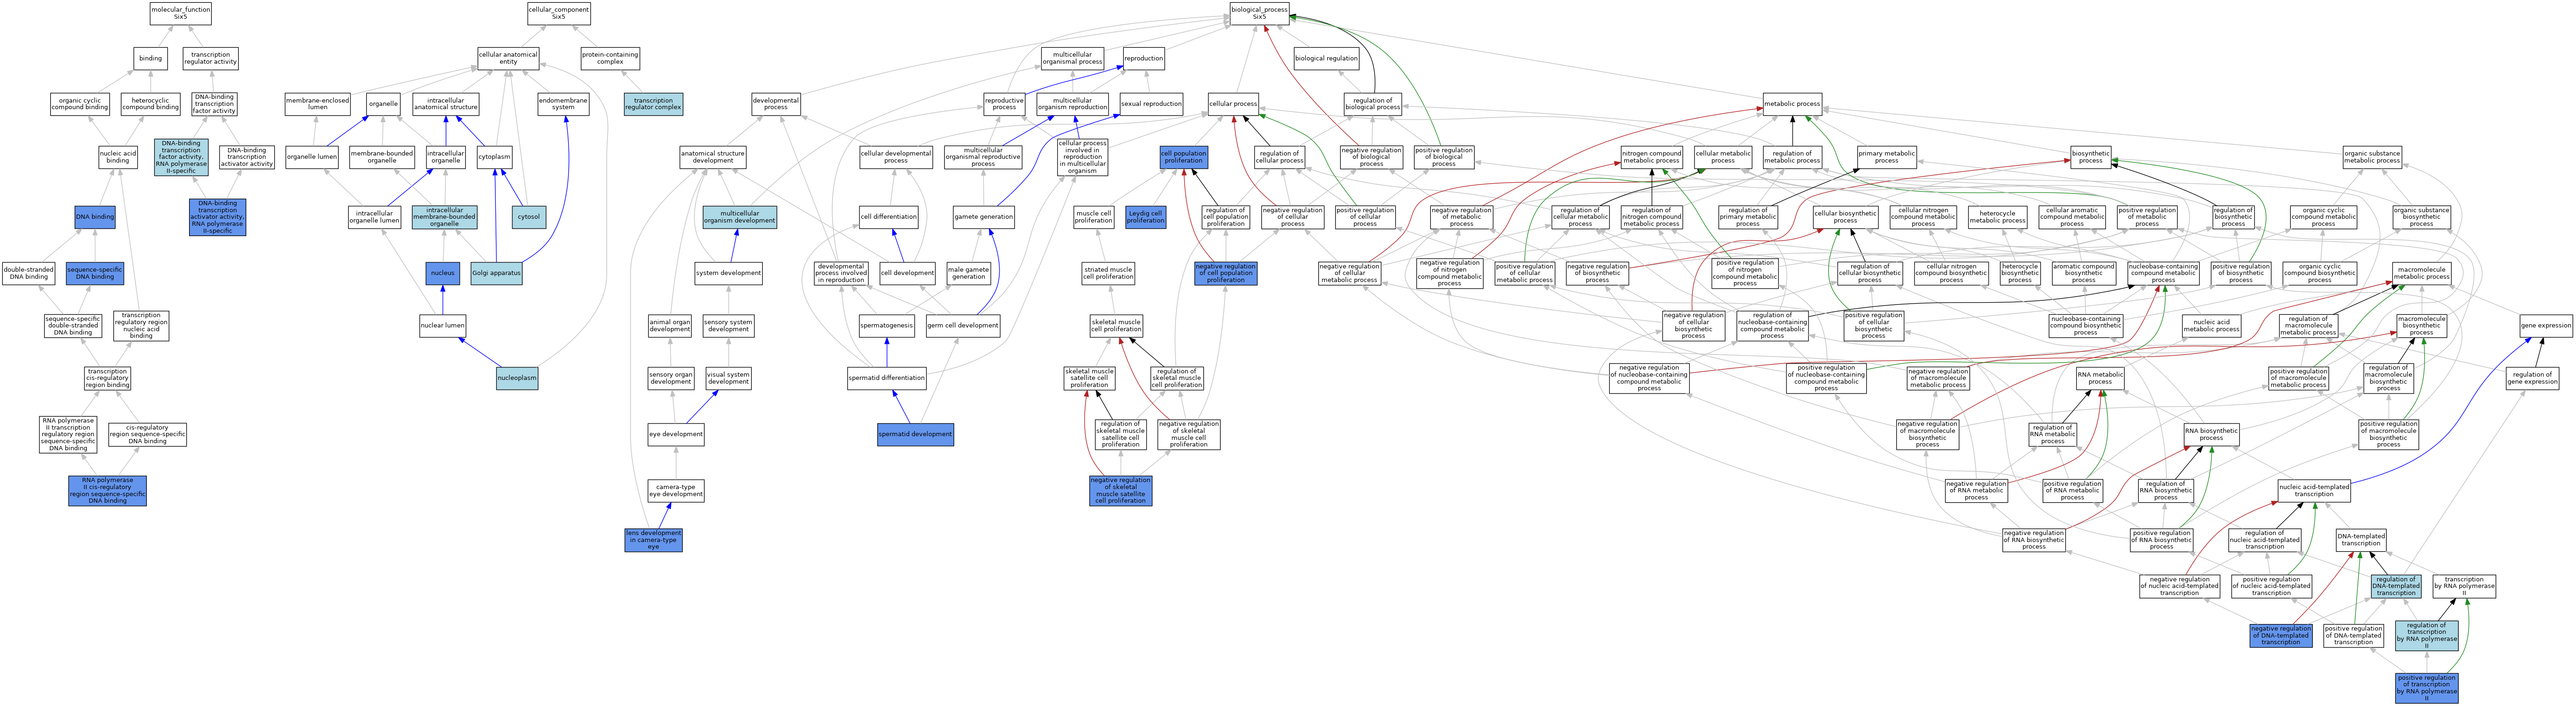This screenshot has width=2576, height=706.
Task: Click the blue nucleus node
Action: [443, 273]
